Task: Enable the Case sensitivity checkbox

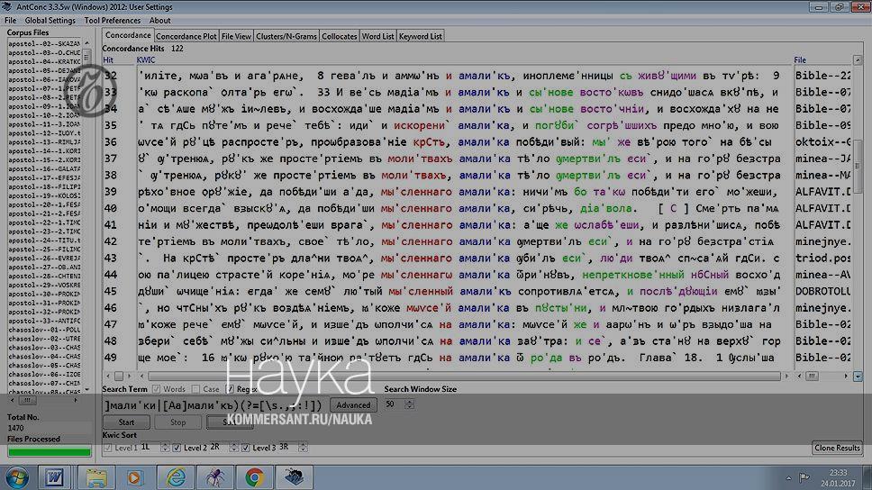Action: [195, 389]
